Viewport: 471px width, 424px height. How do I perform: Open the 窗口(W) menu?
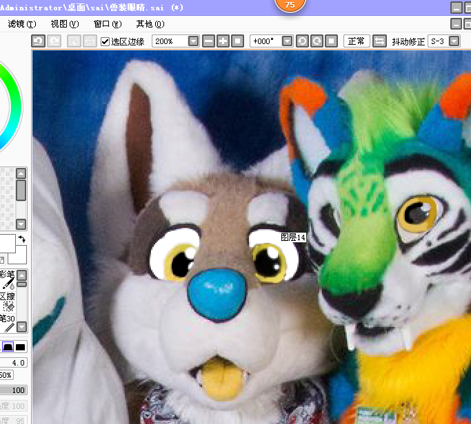coord(108,23)
